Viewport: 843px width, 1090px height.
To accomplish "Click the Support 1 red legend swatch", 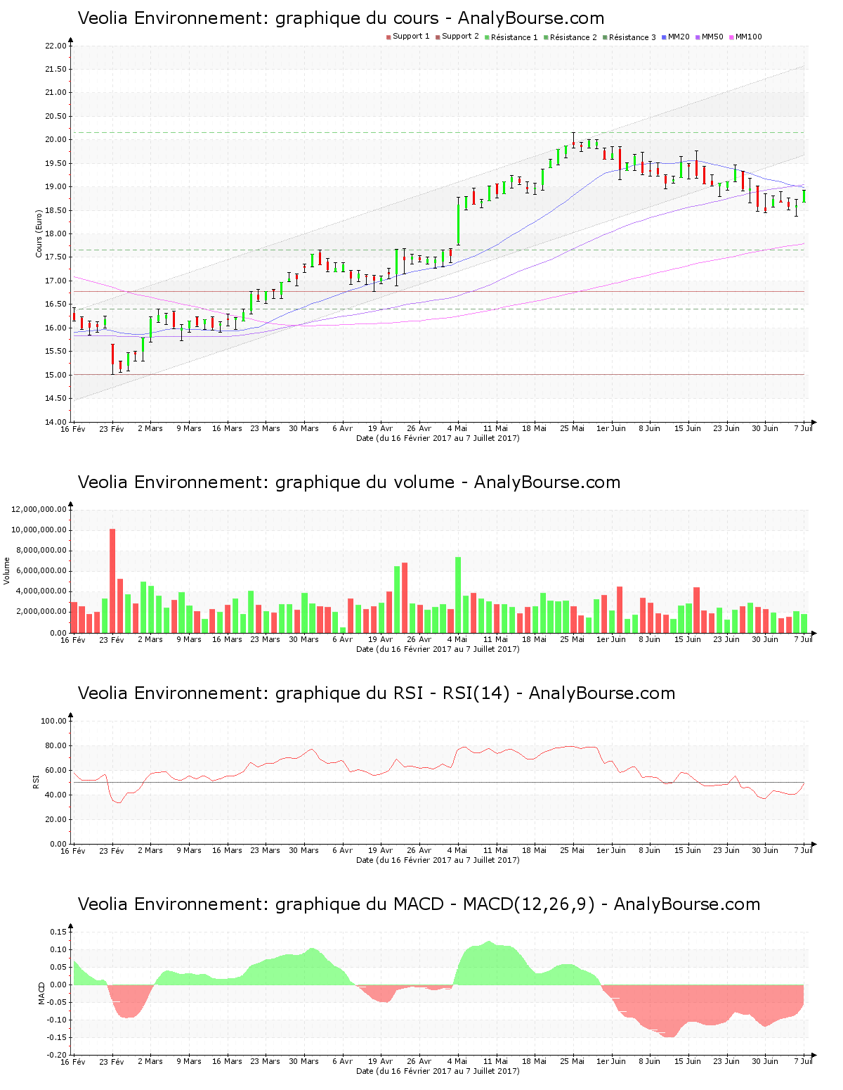I will pyautogui.click(x=388, y=37).
